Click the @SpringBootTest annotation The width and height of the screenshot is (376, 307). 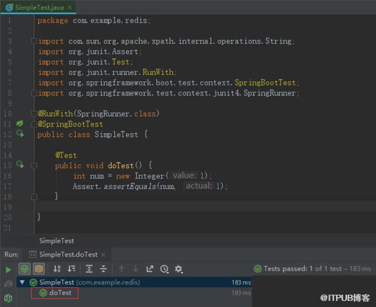click(x=71, y=124)
